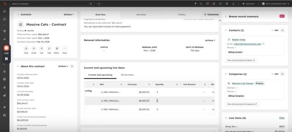Open the record Actions dropdown beside Contracts
This screenshot has height=132, width=292.
pyautogui.click(x=69, y=14)
